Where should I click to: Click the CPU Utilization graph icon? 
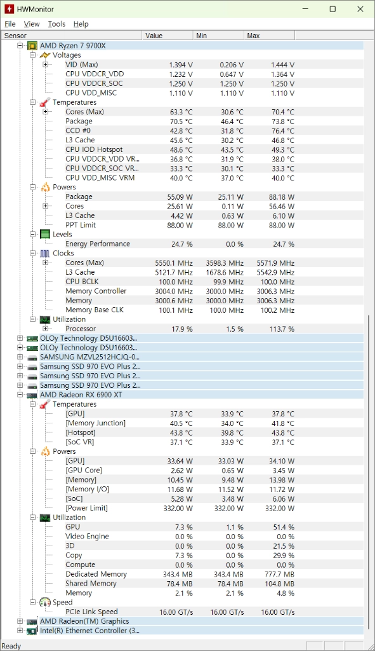pyautogui.click(x=45, y=319)
